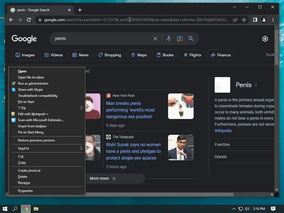Open the Telegraph Rishi Sunak article link
284x213 pixels.
[x=133, y=151]
